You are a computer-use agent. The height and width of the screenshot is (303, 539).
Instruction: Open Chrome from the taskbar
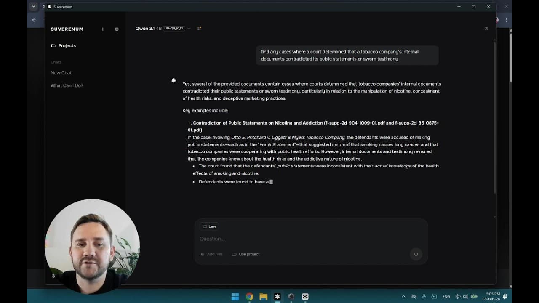click(x=249, y=296)
